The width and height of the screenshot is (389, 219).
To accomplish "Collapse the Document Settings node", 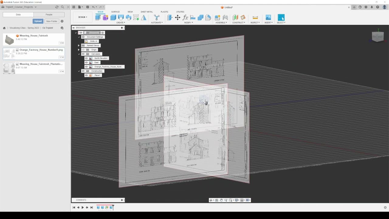I will [x=79, y=37].
